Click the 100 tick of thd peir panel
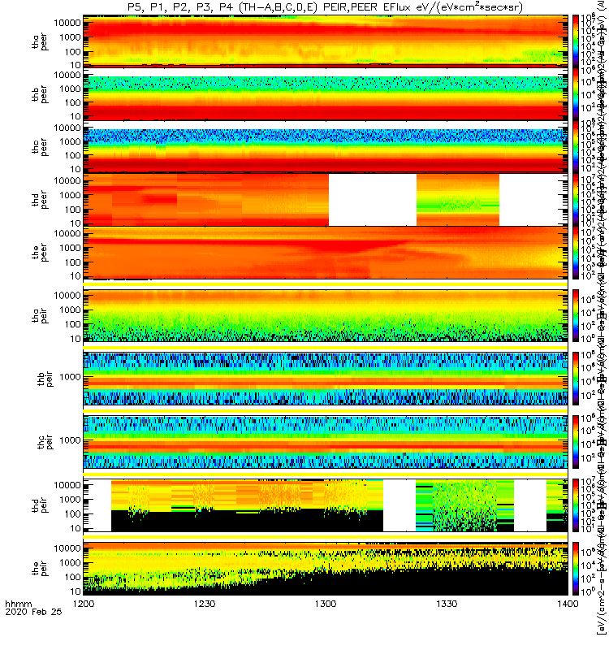The image size is (609, 650). coord(72,514)
